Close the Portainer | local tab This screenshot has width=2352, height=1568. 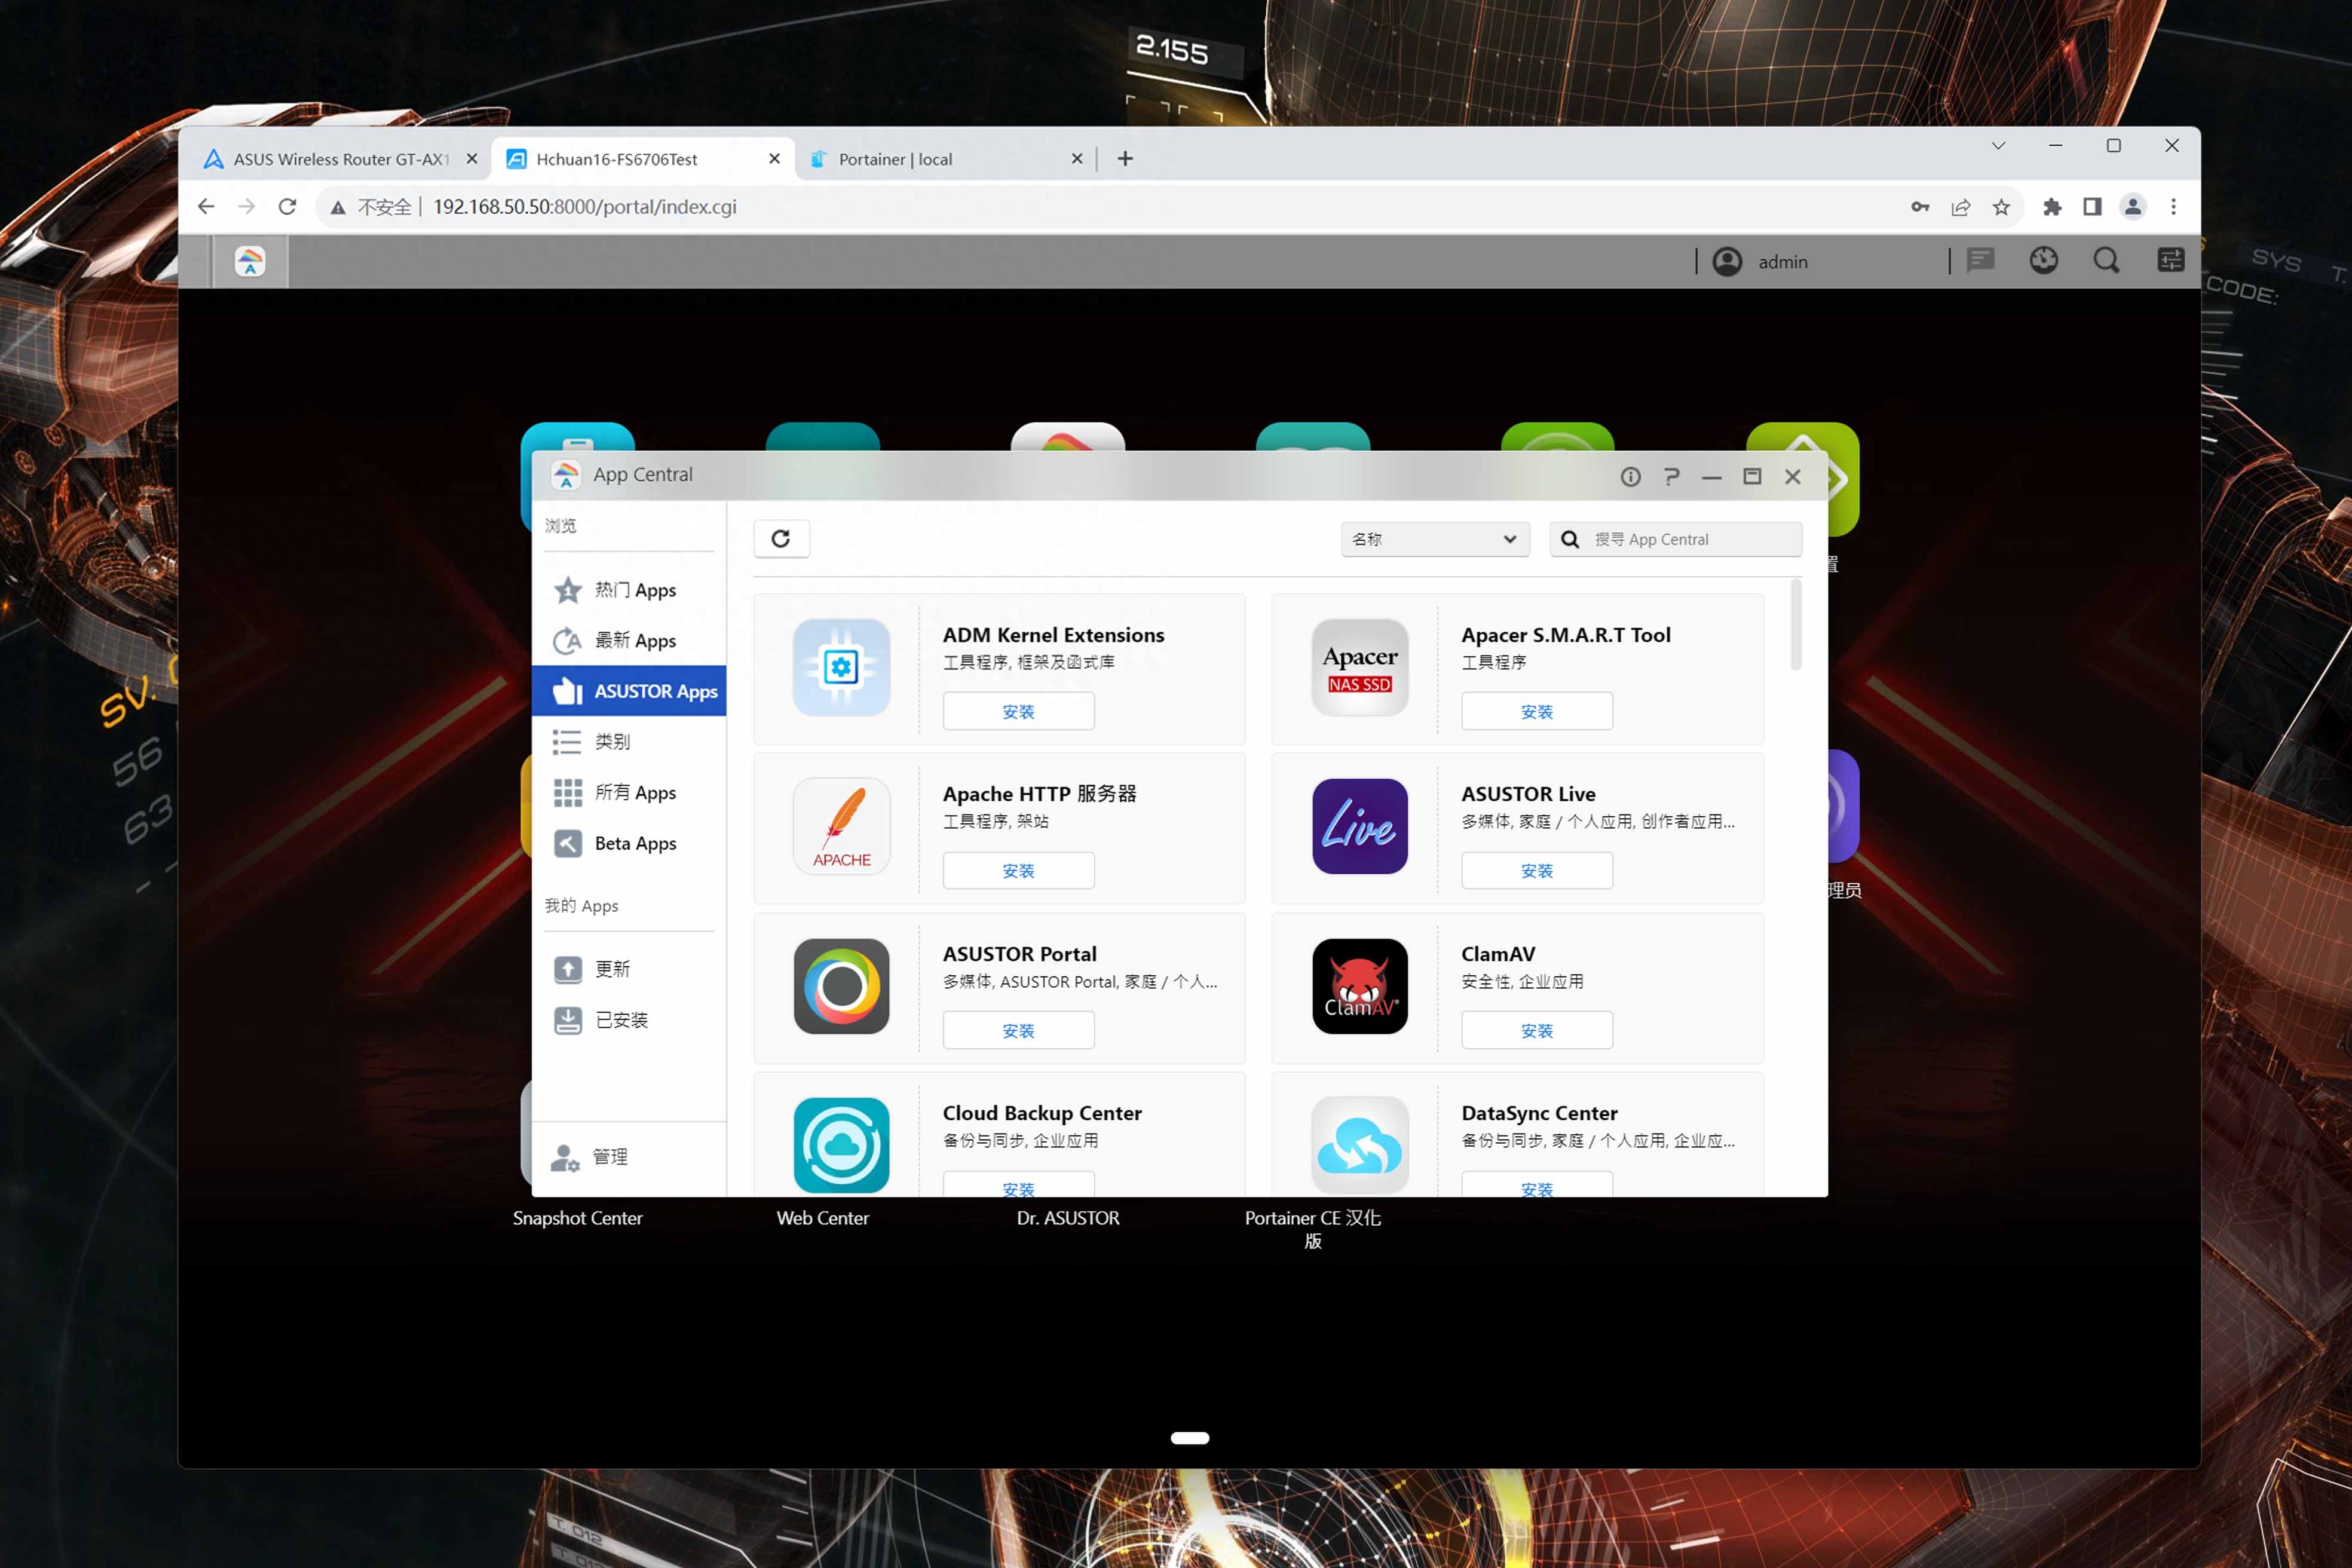1077,159
